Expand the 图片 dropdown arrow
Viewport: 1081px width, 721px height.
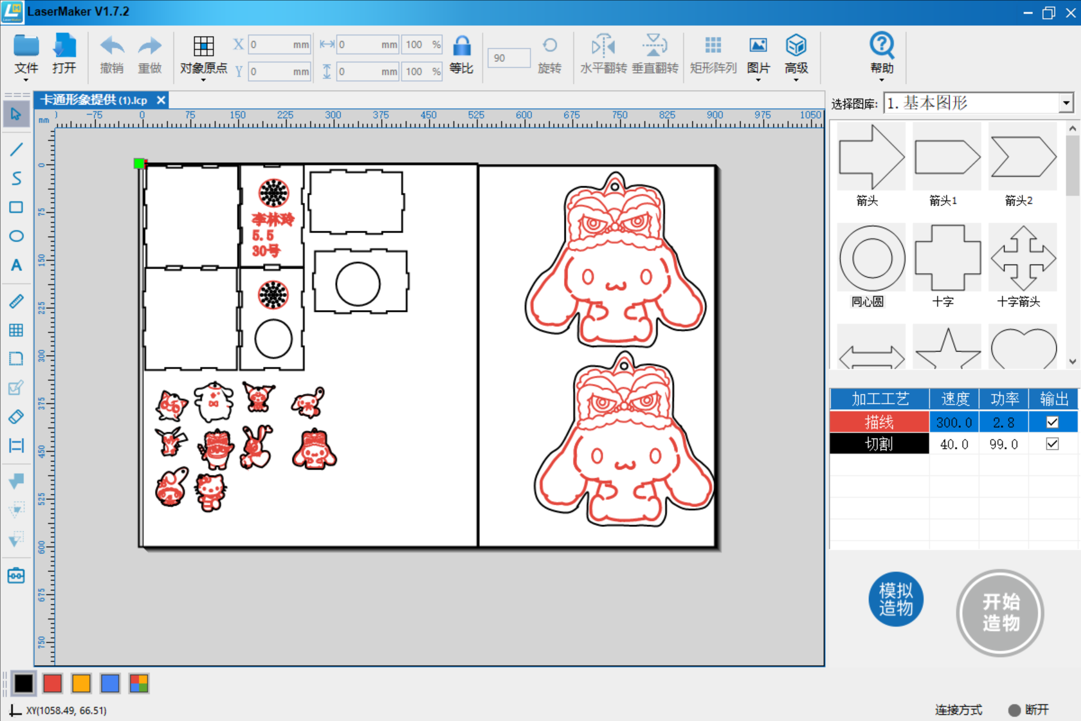click(758, 80)
